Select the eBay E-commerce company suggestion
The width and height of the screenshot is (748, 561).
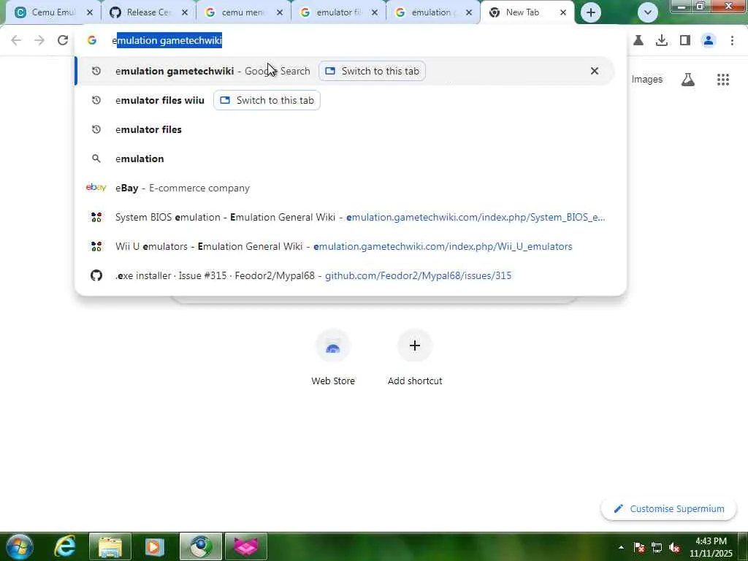pyautogui.click(x=345, y=188)
